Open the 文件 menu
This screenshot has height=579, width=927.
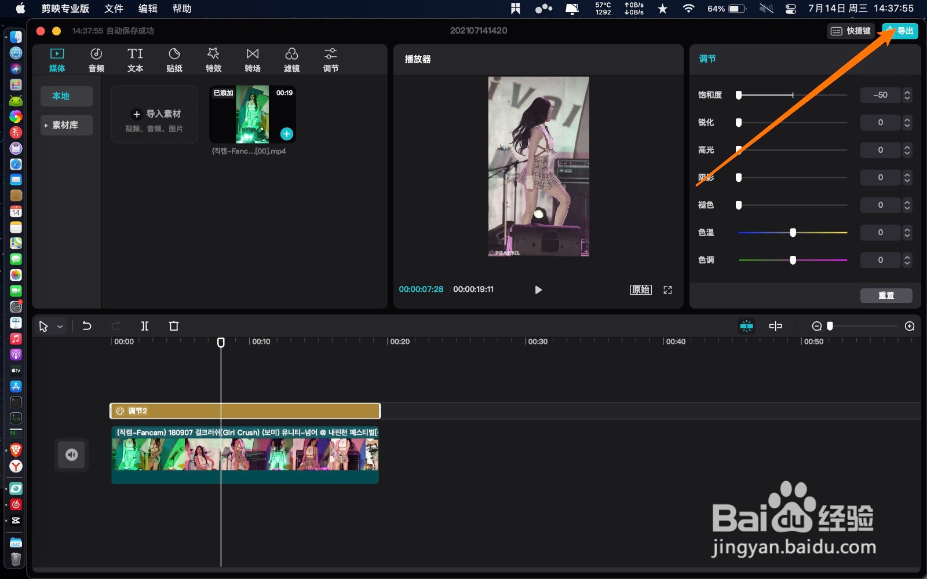[114, 9]
